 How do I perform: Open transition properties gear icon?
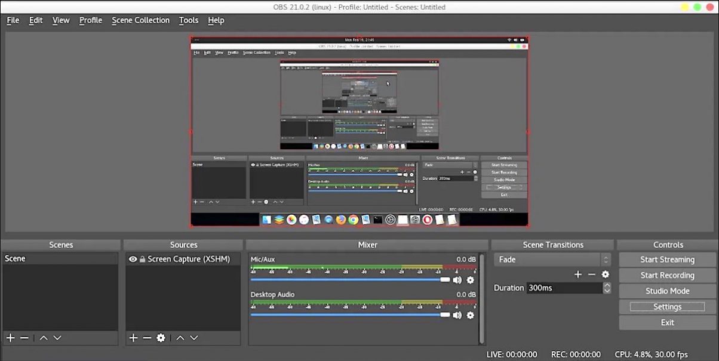(605, 274)
